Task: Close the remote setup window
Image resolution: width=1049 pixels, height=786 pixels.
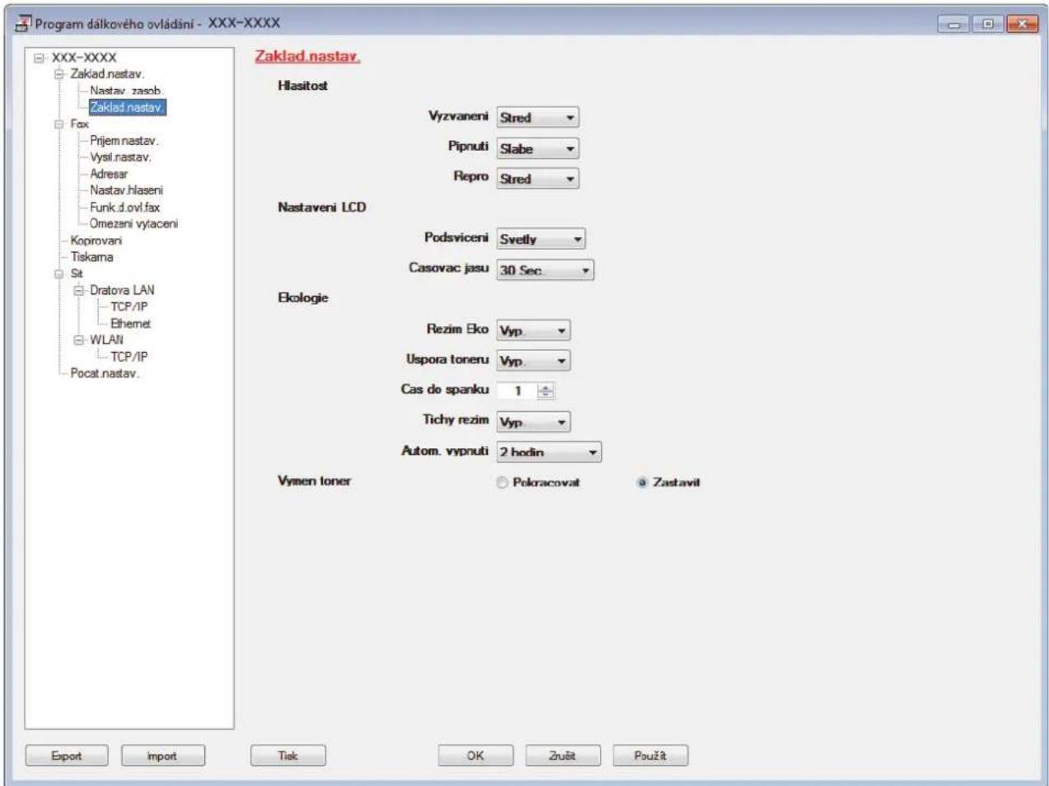Action: coord(1023,24)
